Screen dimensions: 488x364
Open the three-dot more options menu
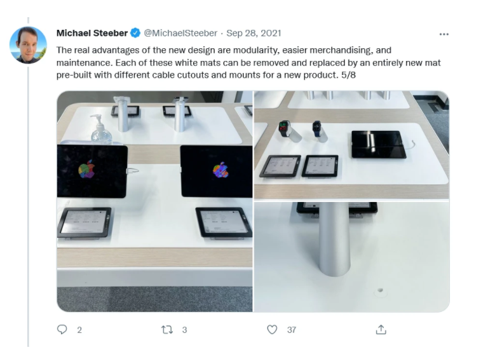click(444, 34)
